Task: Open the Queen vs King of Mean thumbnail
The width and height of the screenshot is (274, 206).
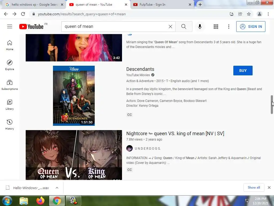Action: coord(74,155)
